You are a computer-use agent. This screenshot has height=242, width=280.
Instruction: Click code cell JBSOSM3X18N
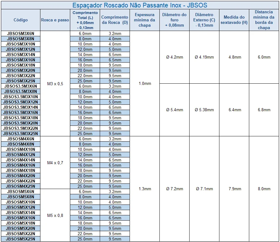tap(21, 65)
